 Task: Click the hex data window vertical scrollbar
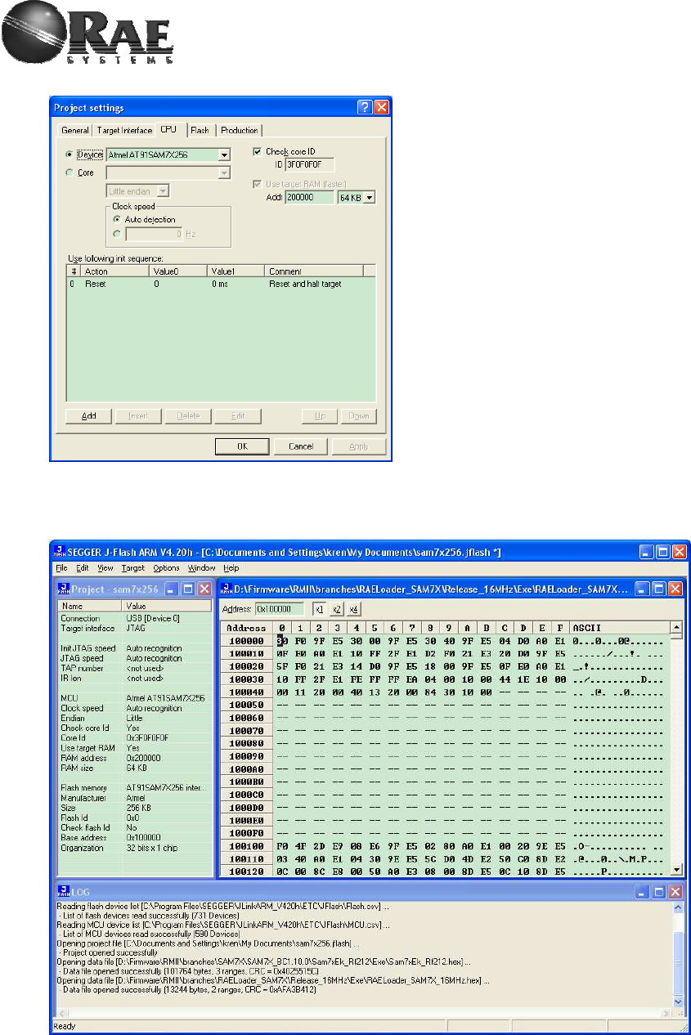coord(676,748)
